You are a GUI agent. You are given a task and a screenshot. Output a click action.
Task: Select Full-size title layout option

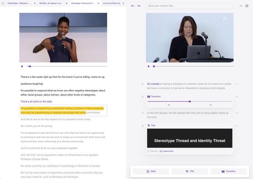[152, 151]
